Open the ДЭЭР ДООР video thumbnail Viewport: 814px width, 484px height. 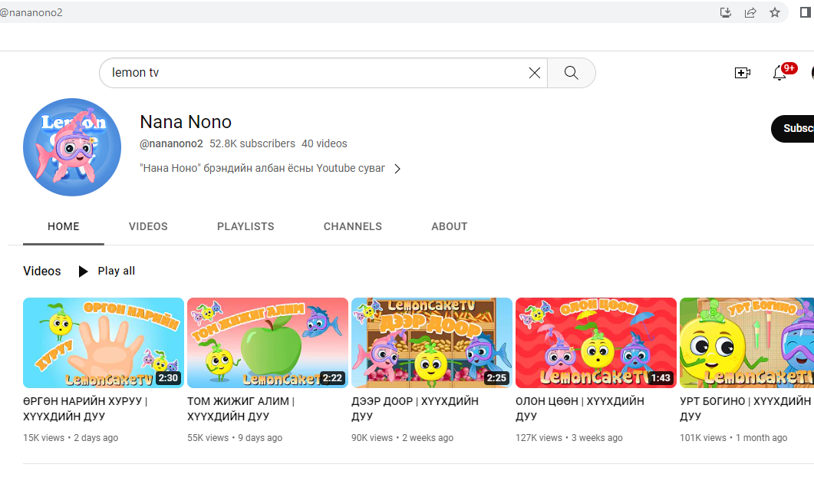click(x=432, y=343)
